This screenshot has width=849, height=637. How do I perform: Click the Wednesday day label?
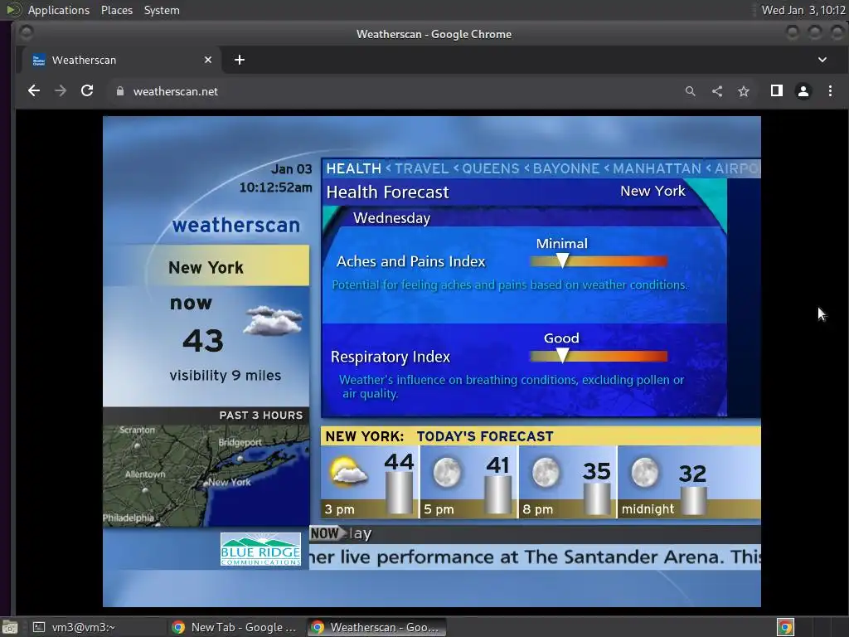(391, 218)
